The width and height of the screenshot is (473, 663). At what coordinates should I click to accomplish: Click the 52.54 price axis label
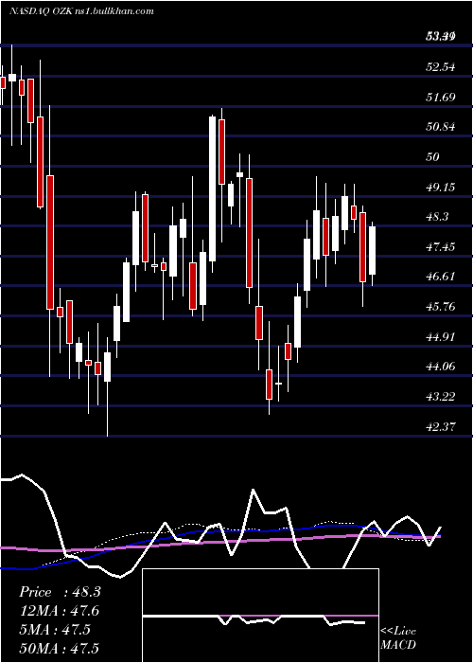(x=441, y=67)
